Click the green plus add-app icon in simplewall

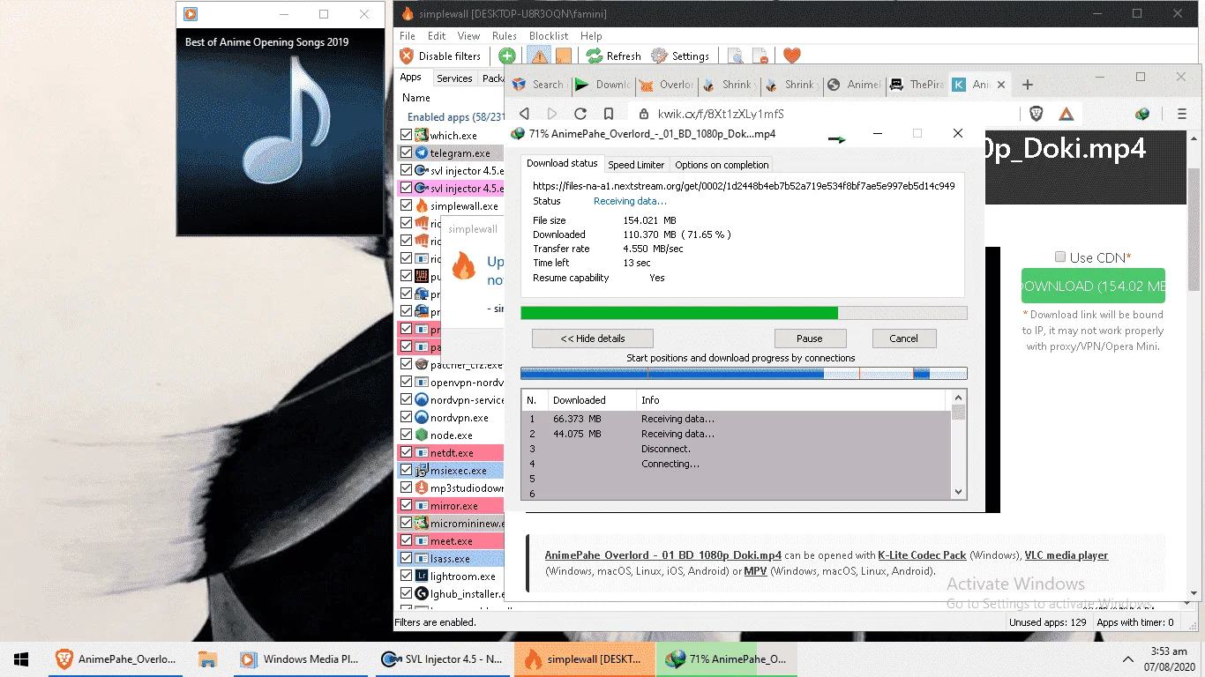507,56
